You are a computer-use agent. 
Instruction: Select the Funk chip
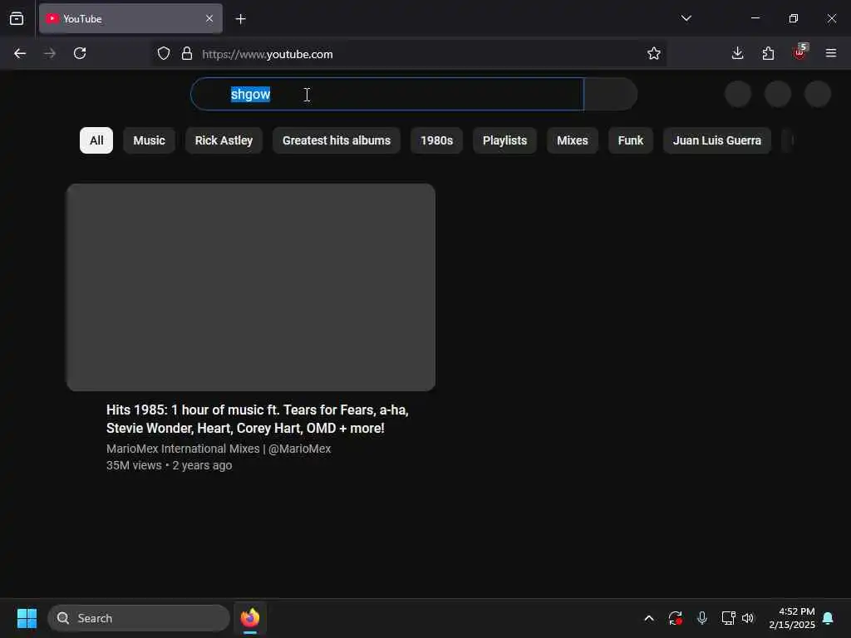(x=630, y=140)
